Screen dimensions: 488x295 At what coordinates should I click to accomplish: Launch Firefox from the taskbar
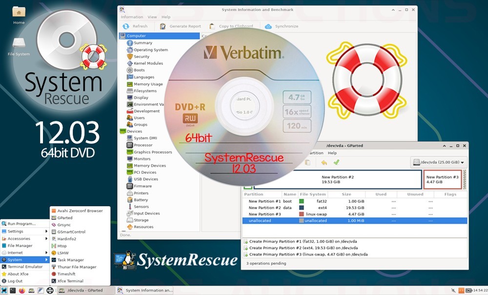click(x=22, y=291)
